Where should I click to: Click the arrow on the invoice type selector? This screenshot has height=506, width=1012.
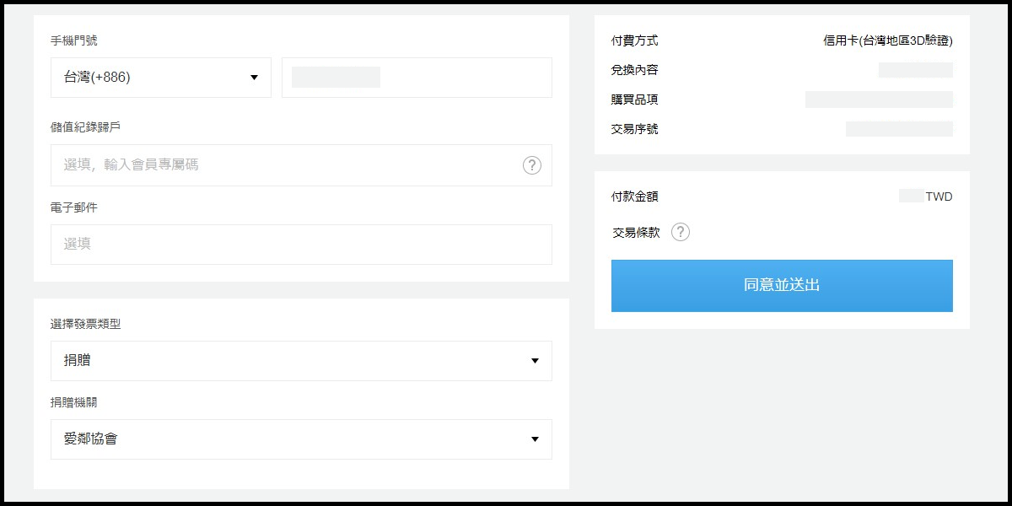coord(535,361)
